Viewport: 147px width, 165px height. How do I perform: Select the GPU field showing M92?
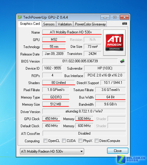tap(54, 40)
